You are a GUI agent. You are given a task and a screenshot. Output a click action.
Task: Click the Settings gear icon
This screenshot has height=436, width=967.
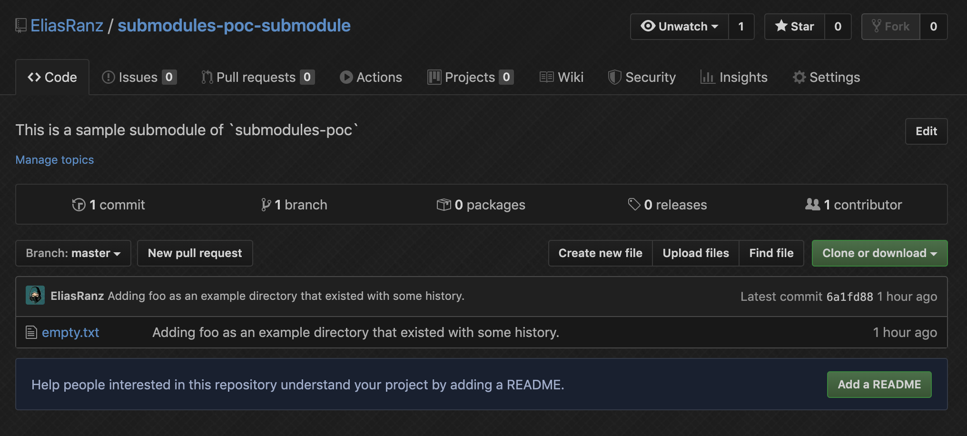click(x=799, y=77)
